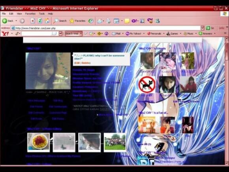Open My Yahoo from the toolbar
The height and width of the screenshot is (172, 229).
pos(133,34)
